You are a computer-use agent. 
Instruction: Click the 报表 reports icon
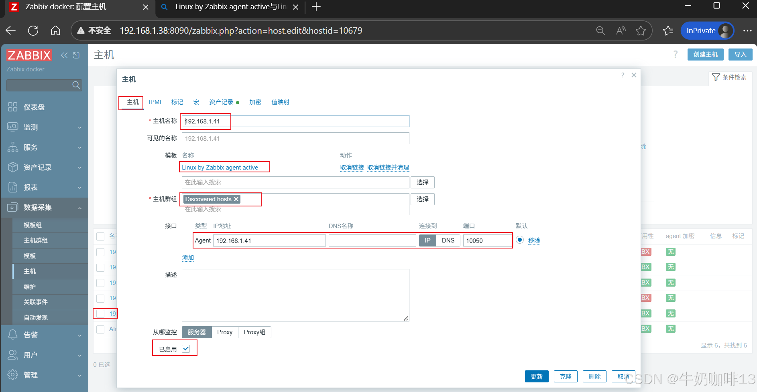[x=13, y=187]
